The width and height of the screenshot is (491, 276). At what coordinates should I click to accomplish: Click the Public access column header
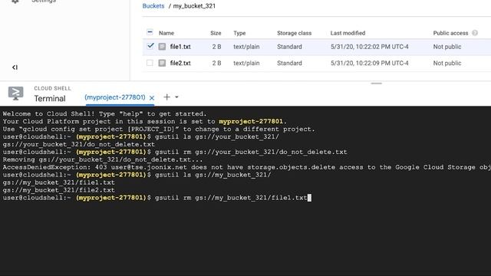(450, 33)
